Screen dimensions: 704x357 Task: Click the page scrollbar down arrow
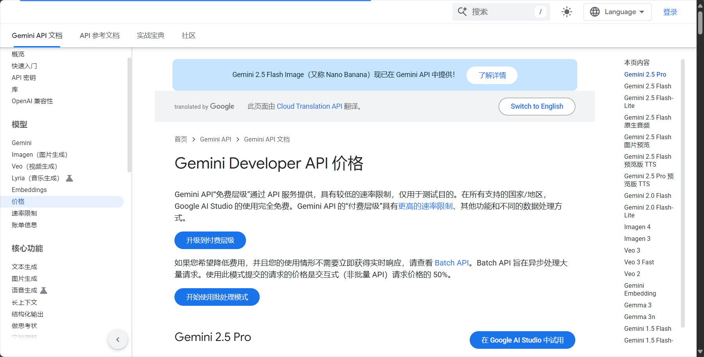click(700, 352)
